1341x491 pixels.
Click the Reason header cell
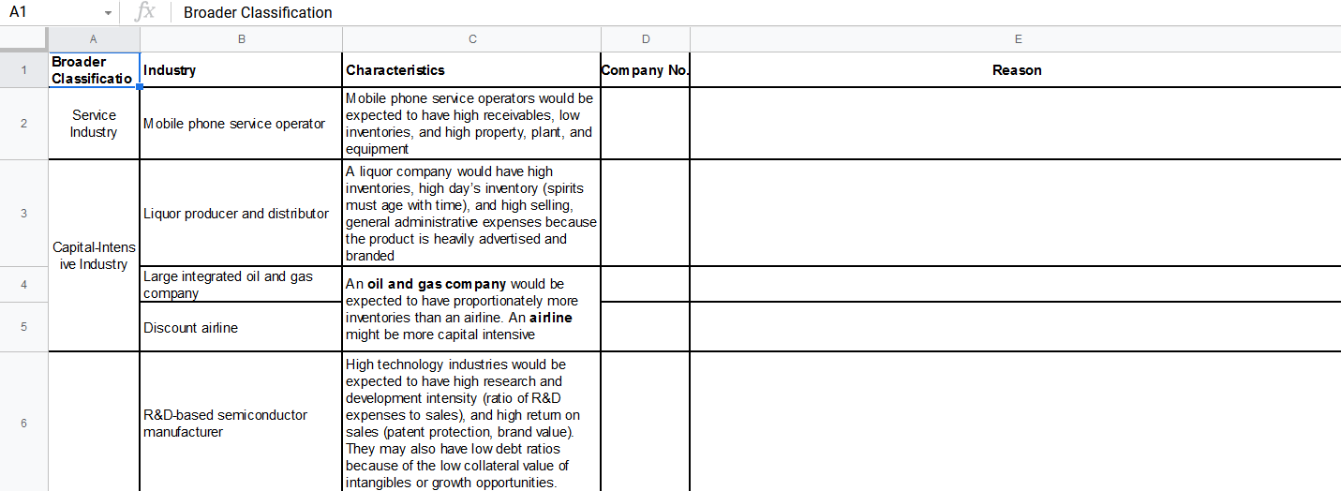1016,70
